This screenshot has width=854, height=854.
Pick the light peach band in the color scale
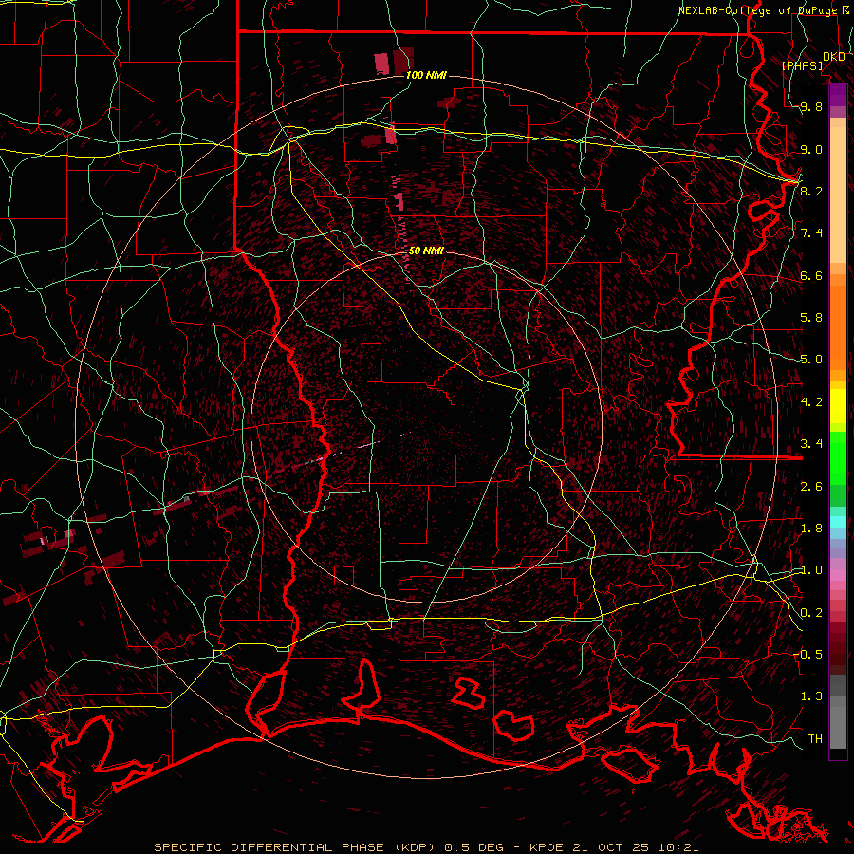point(838,195)
